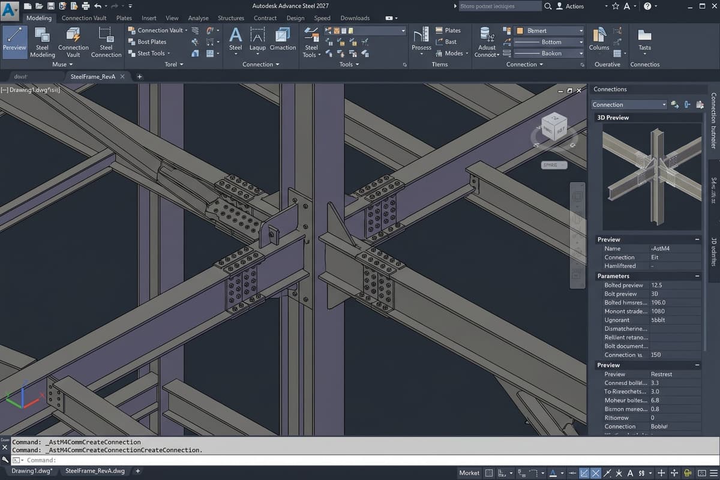This screenshot has width=720, height=480.
Task: Select the Steel Connection tool
Action: (106, 41)
